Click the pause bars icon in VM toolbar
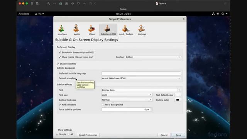Image resolution: width=247 pixels, height=139 pixels. (x=32, y=3)
